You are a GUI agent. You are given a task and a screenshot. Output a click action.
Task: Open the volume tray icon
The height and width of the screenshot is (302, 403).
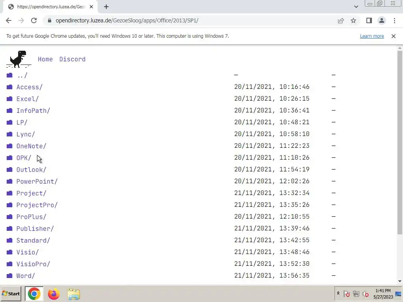point(365,293)
